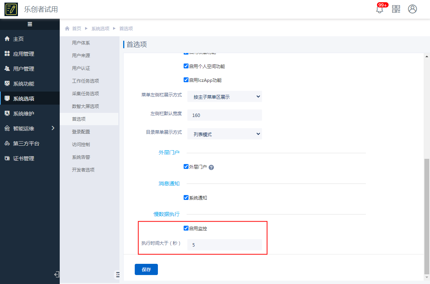Click 系统选项 breadcrumb link

click(x=100, y=29)
